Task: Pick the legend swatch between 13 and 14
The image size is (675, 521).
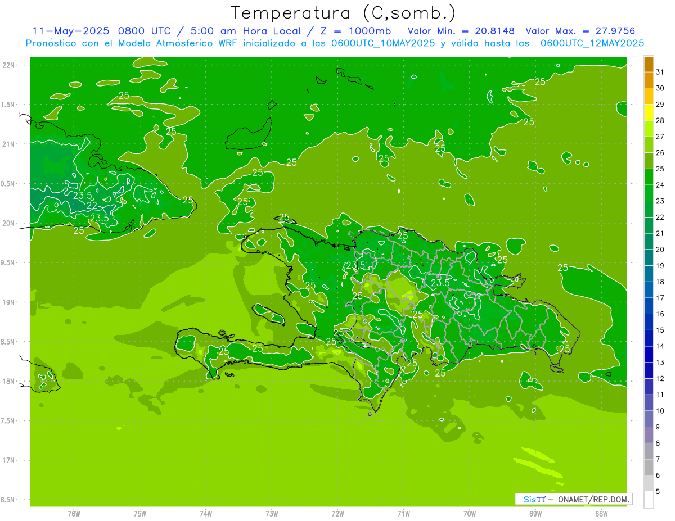Action: pyautogui.click(x=649, y=355)
